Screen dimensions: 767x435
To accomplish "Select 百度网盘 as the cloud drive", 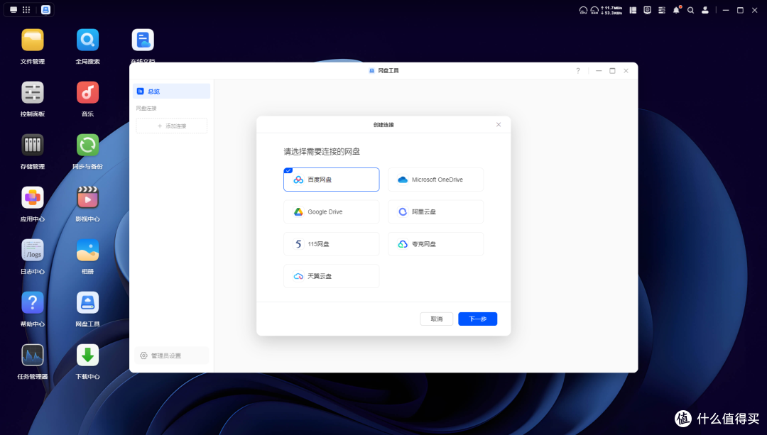I will 331,180.
